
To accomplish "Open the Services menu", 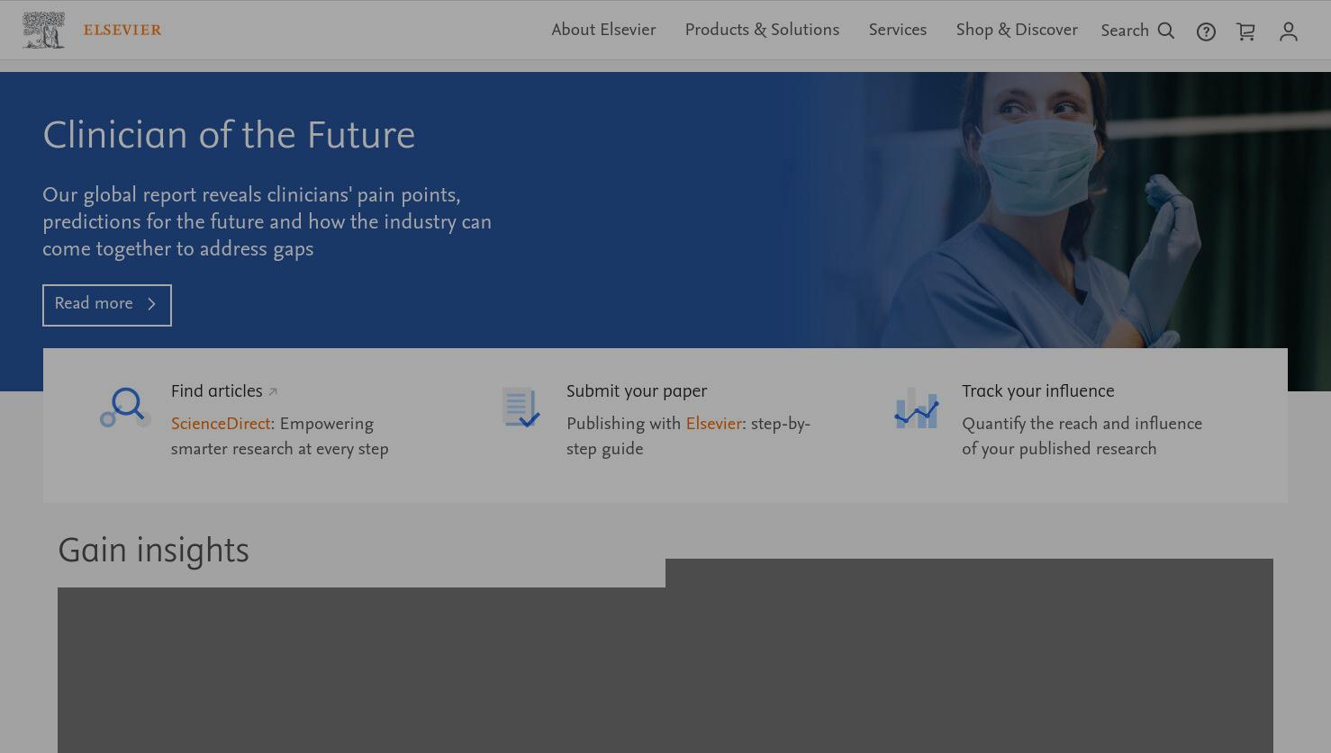I will (x=898, y=30).
